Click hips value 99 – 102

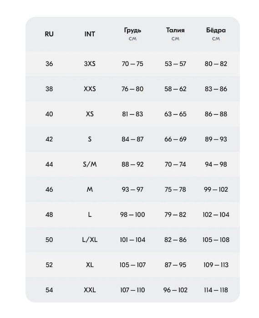click(216, 190)
